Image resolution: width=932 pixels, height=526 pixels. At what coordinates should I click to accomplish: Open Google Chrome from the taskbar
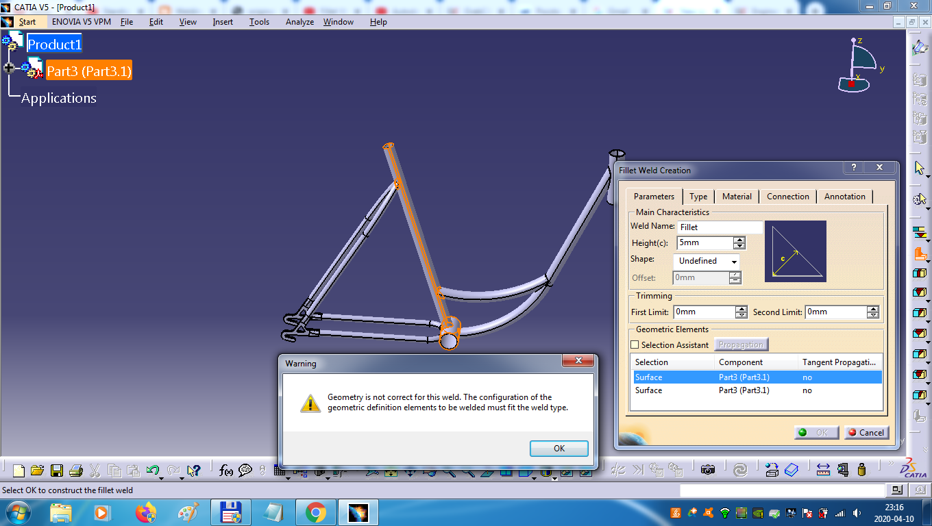[x=315, y=512]
